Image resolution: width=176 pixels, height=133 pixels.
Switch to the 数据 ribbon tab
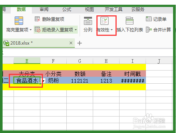click(x=21, y=9)
